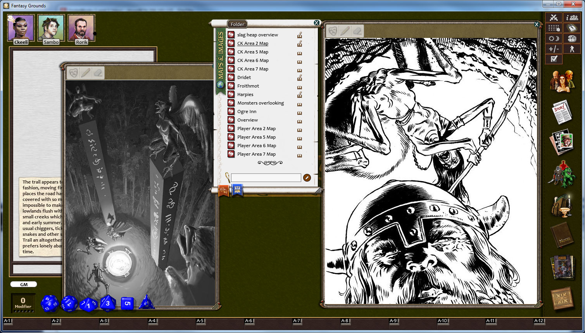
Task: Click the brown edit button beside the search field
Action: 307,178
